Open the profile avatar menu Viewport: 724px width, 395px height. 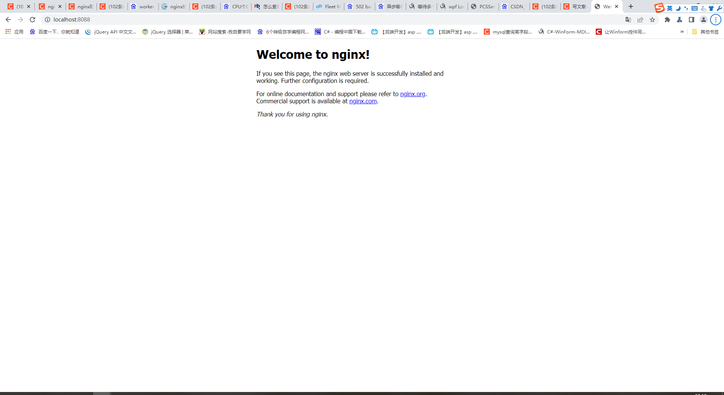pos(704,20)
